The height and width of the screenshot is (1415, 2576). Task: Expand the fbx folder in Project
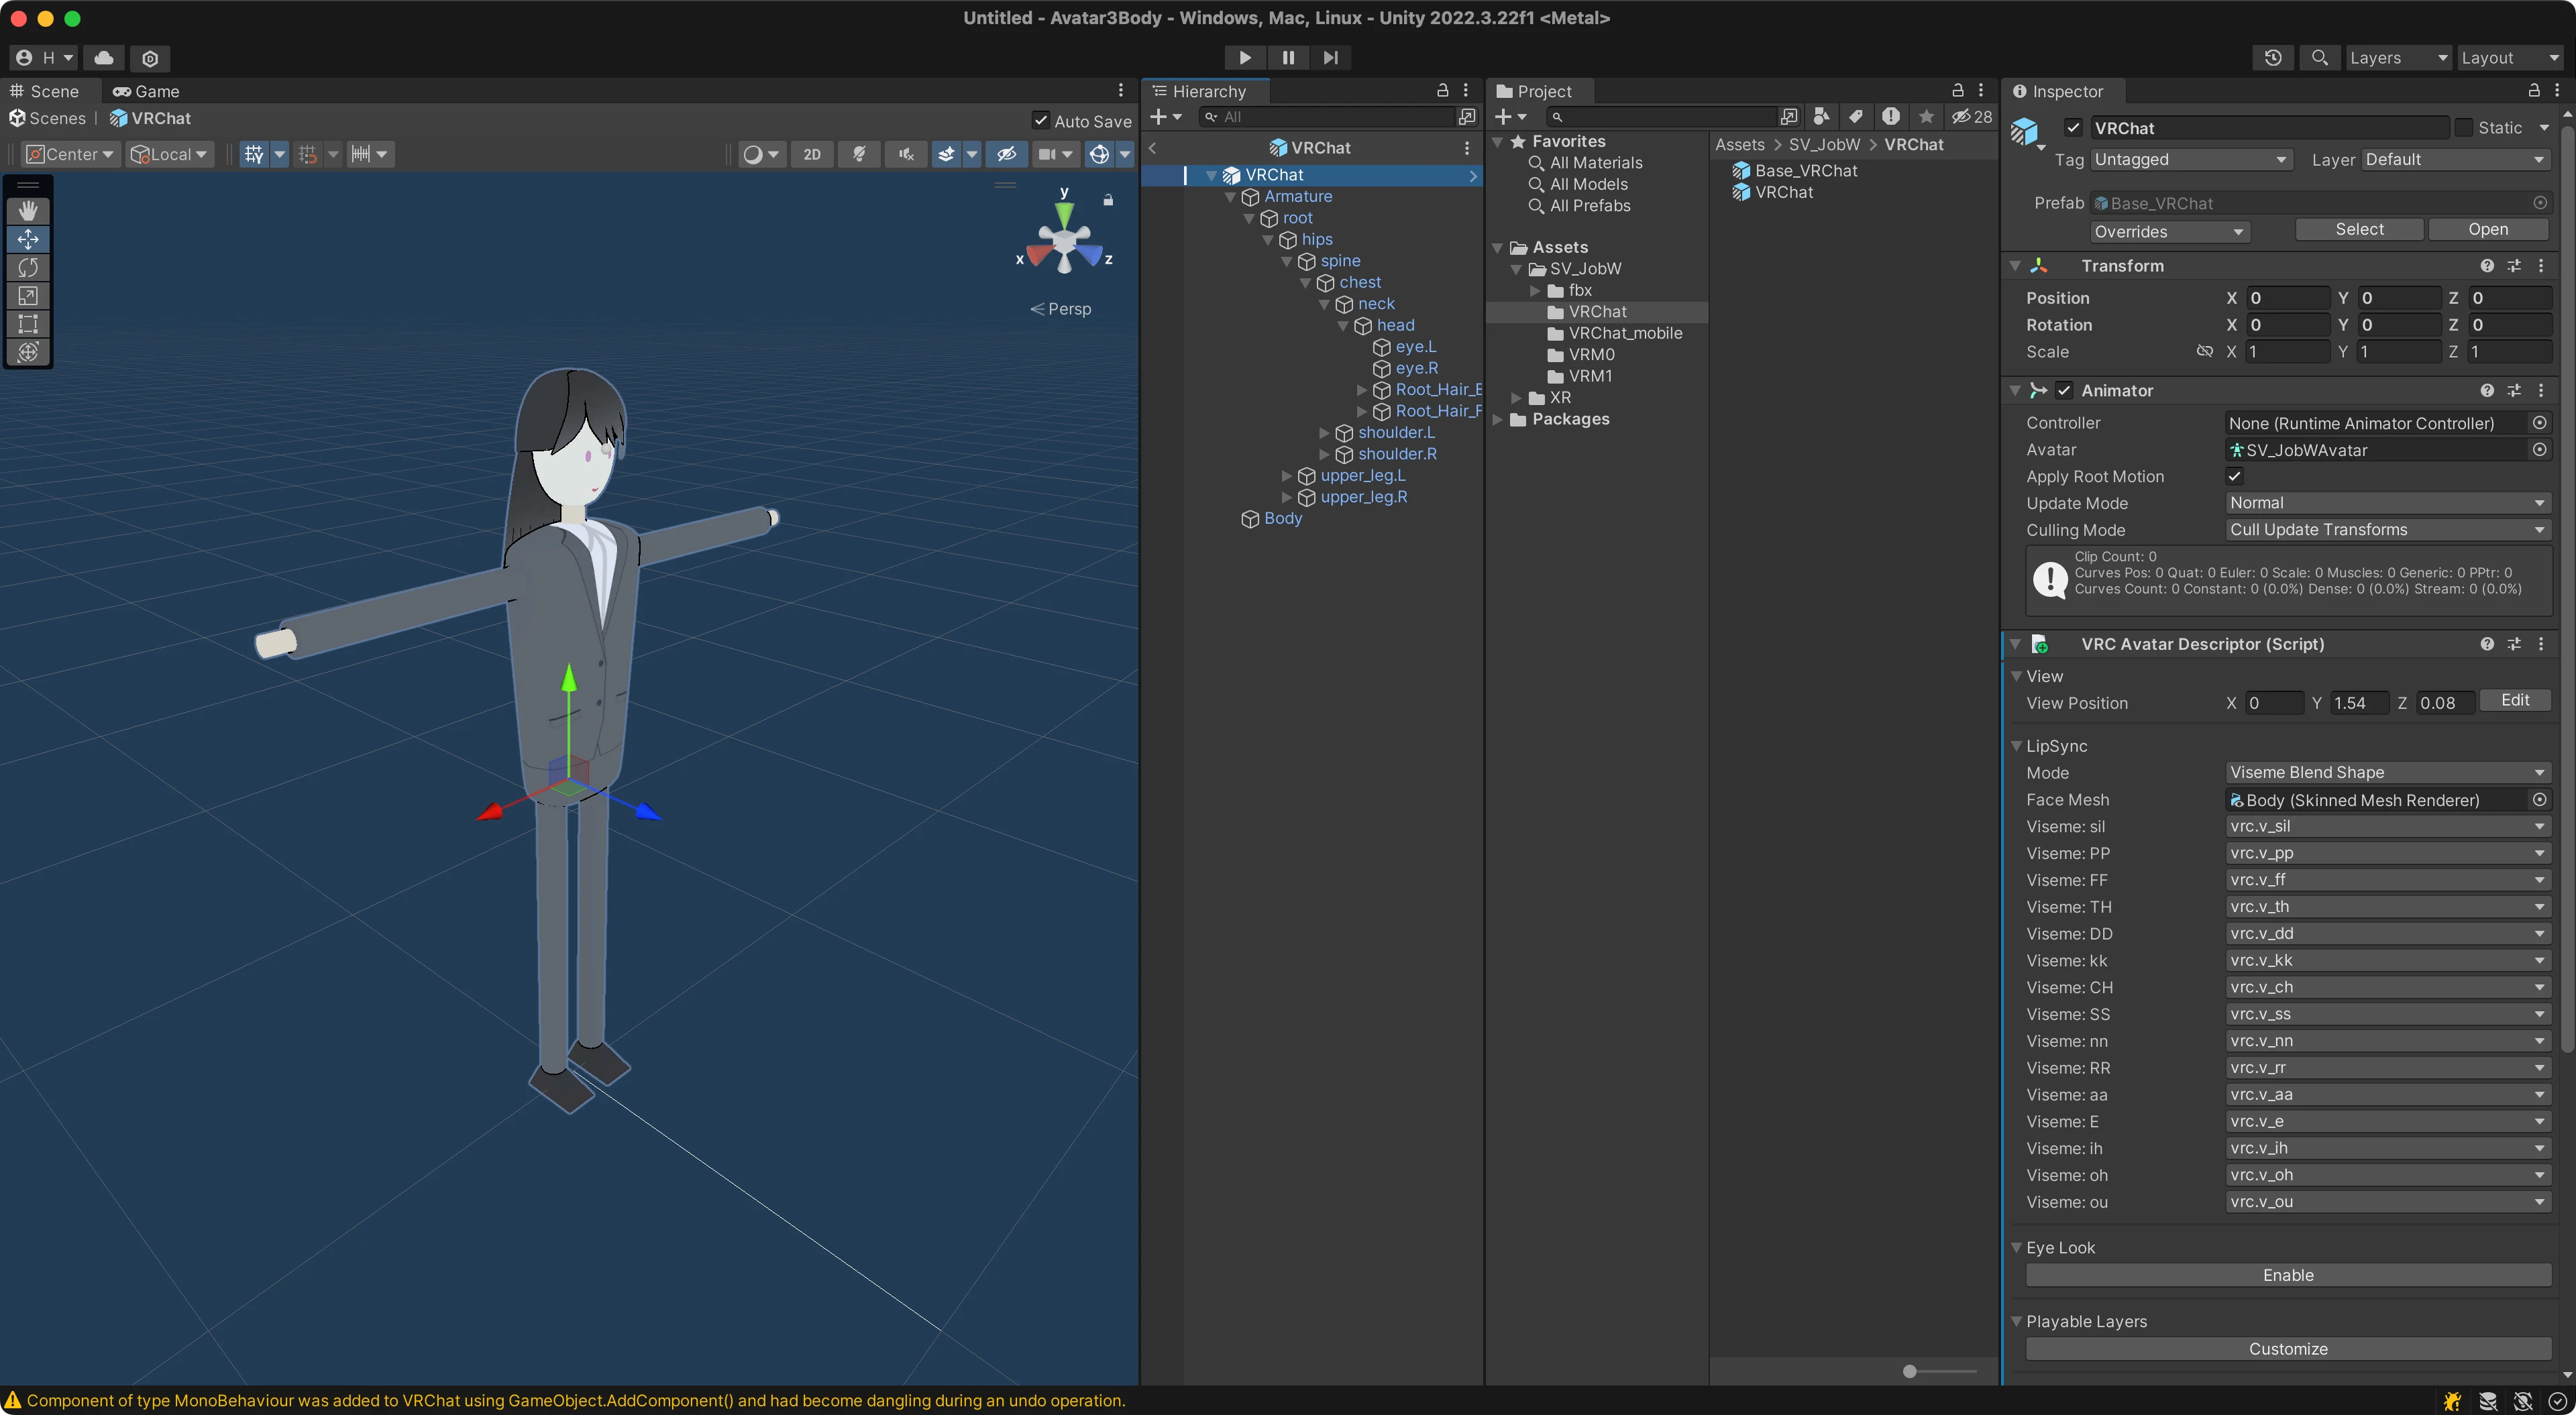tap(1535, 291)
